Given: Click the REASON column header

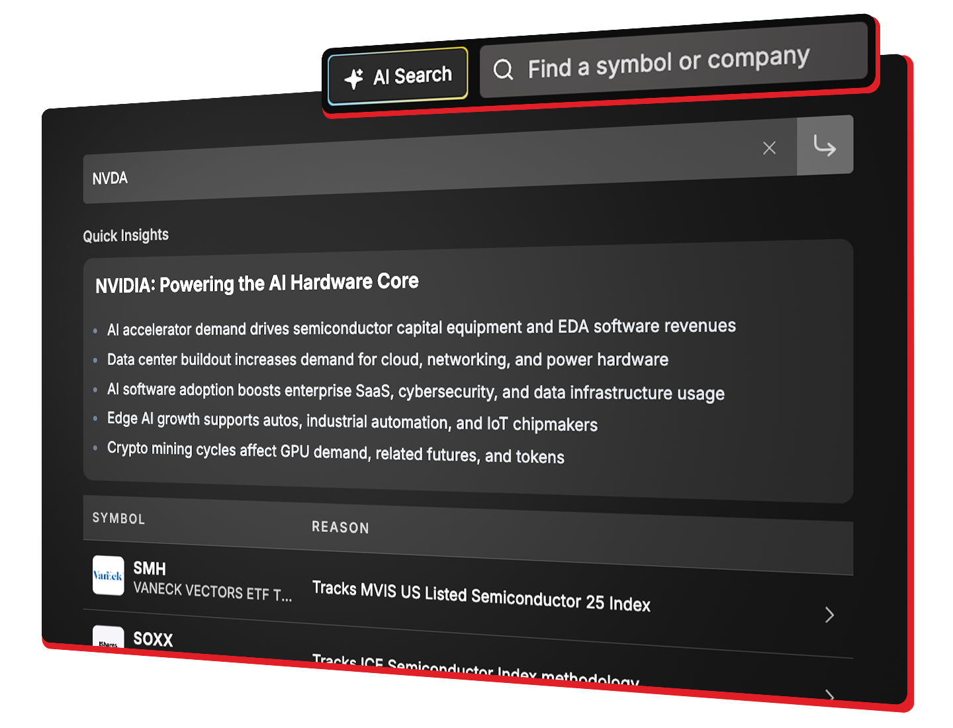Looking at the screenshot, I should [x=340, y=527].
